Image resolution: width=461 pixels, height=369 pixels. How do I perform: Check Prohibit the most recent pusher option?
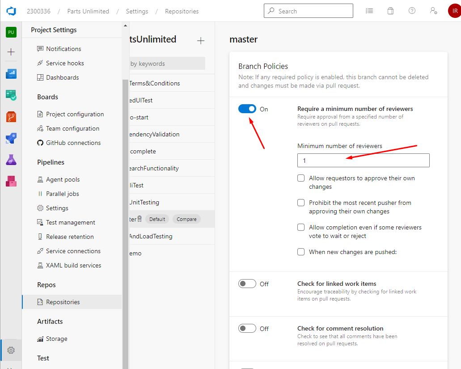tap(301, 203)
